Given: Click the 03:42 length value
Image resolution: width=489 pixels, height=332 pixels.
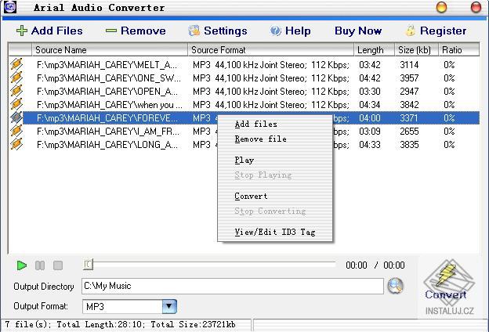Looking at the screenshot, I should click(370, 65).
